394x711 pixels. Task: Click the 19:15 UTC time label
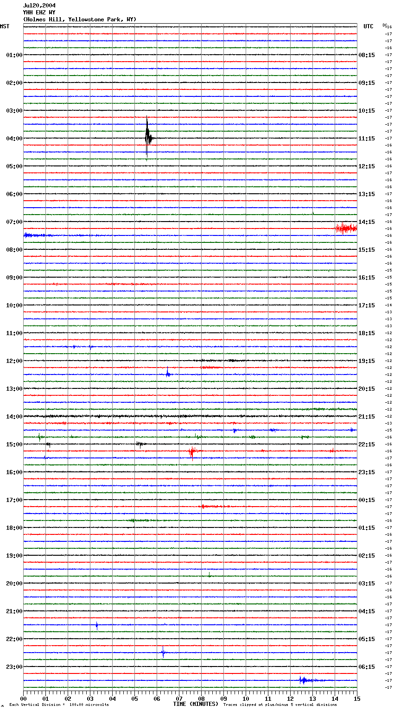(x=367, y=361)
